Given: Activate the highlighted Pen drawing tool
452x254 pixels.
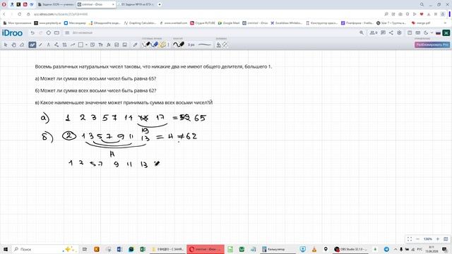Looking at the screenshot, I should (x=32, y=44).
